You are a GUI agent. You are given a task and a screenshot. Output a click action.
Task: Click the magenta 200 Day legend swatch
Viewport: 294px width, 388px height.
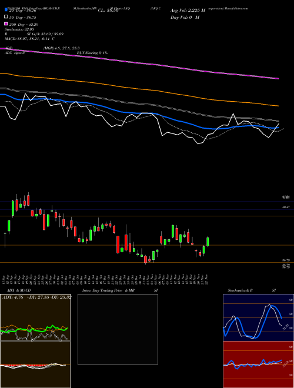click(x=6, y=24)
